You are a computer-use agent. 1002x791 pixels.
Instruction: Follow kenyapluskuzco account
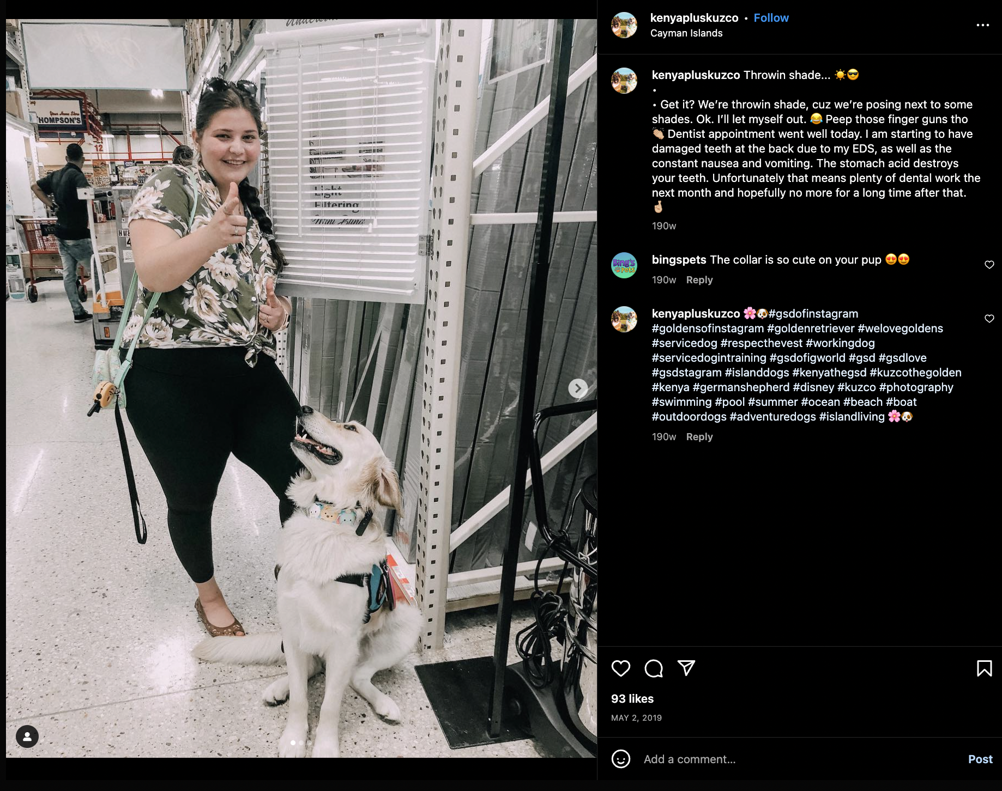pos(771,18)
